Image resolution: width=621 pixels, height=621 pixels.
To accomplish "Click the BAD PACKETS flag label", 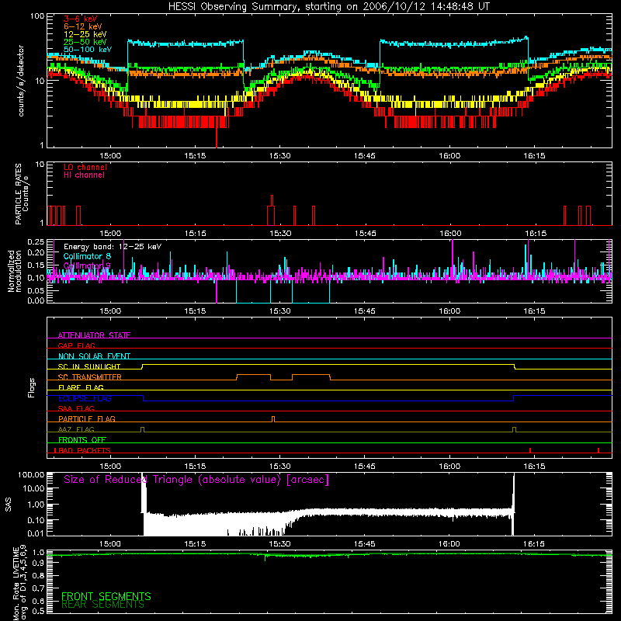I will click(x=83, y=450).
